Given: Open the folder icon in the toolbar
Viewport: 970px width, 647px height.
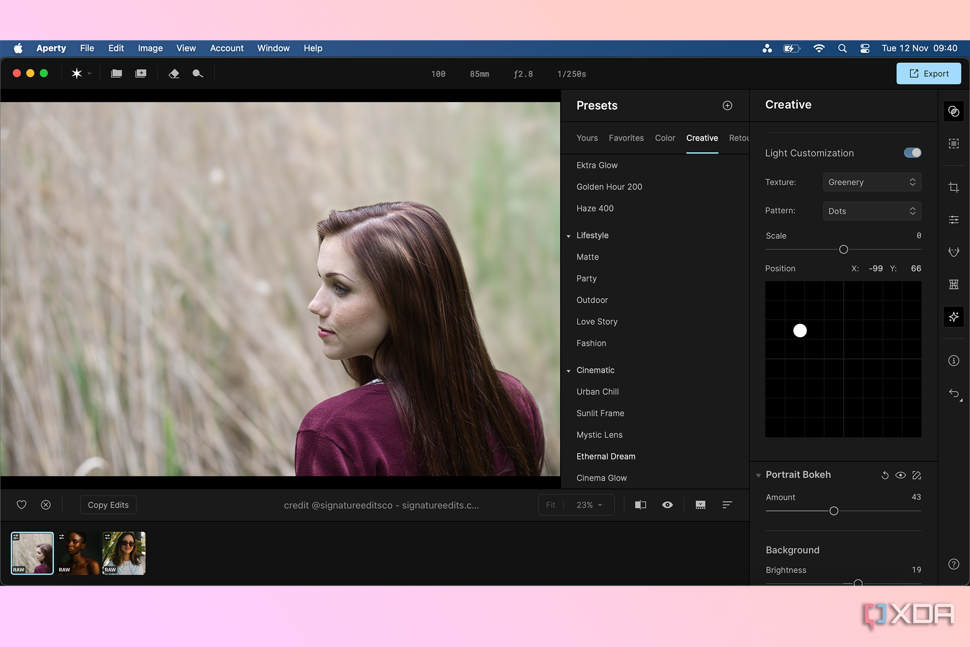Looking at the screenshot, I should 116,73.
